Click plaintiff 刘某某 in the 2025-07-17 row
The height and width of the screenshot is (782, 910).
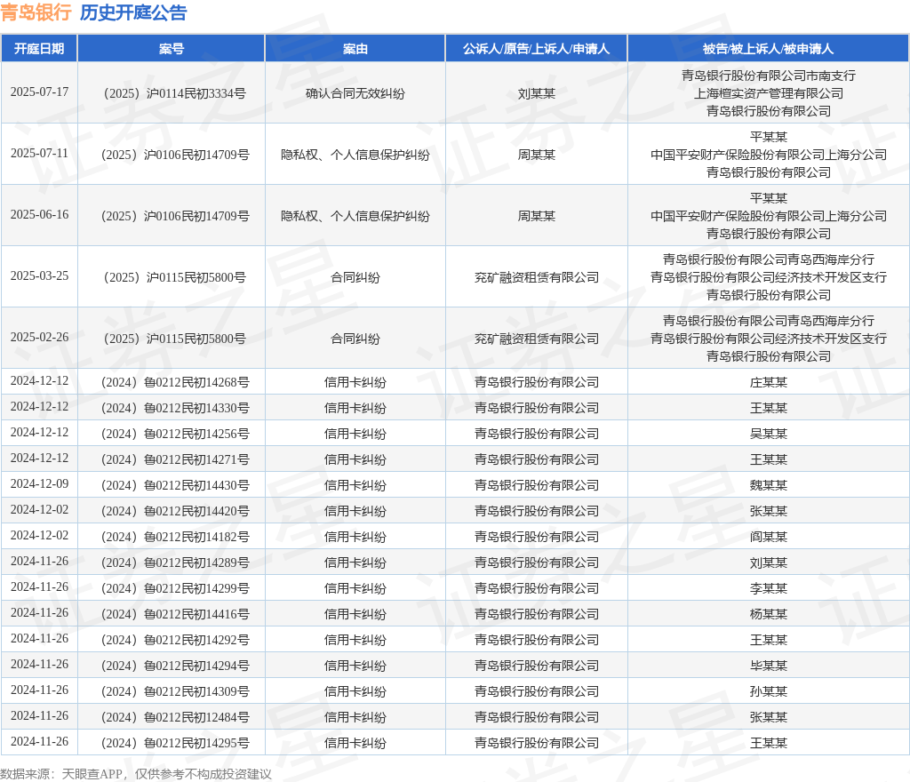click(x=536, y=93)
